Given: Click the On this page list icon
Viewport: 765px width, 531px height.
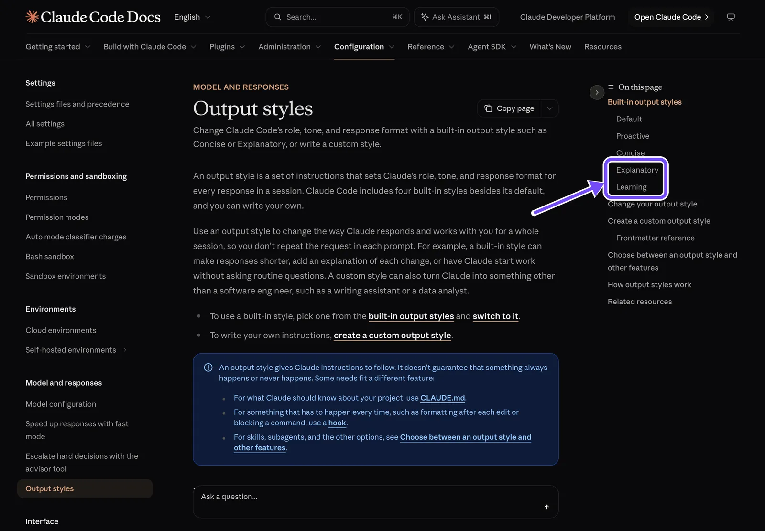Looking at the screenshot, I should [611, 87].
